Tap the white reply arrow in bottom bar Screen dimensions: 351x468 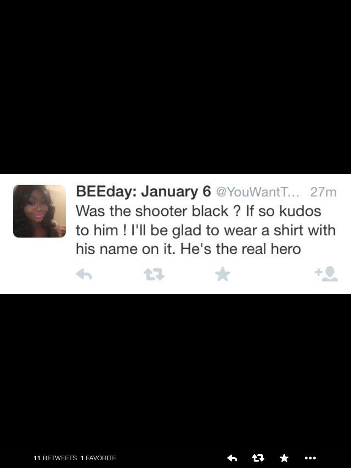232,457
